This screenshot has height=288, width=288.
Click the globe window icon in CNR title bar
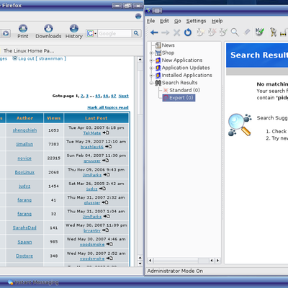(148, 11)
